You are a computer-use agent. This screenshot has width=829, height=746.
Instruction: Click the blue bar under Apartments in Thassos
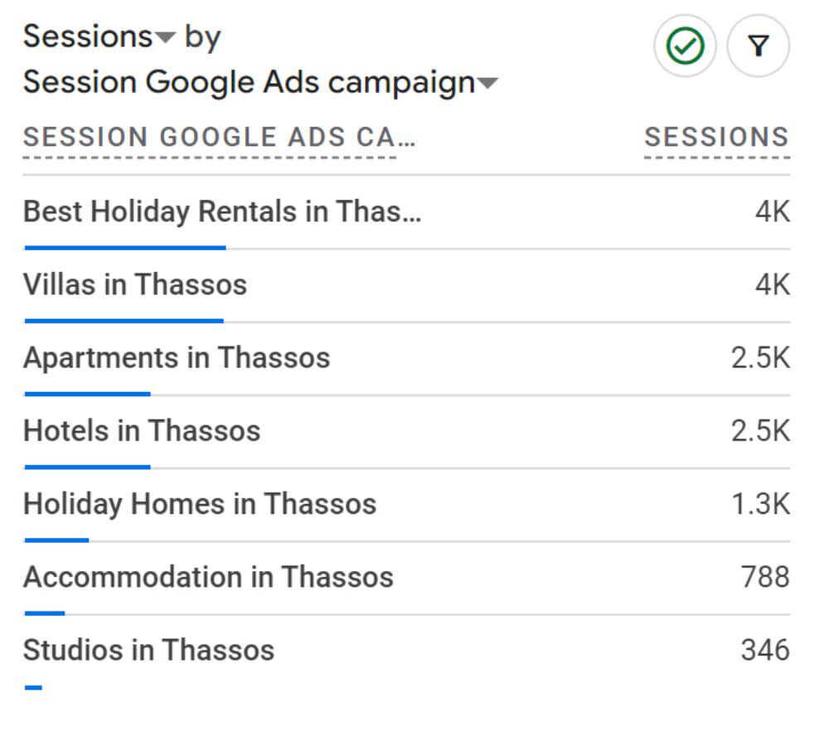(88, 394)
